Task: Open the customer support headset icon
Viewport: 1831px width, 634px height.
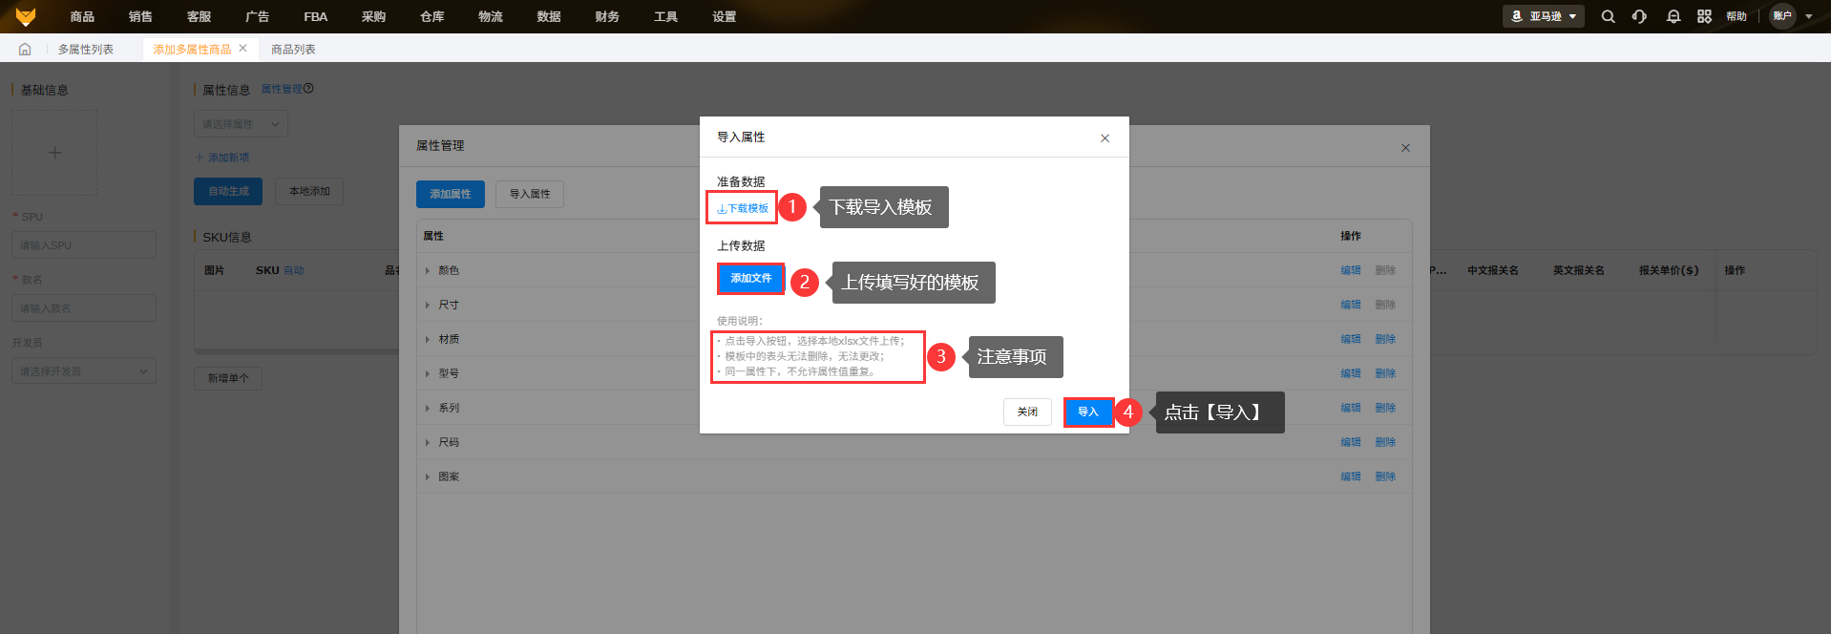Action: (1639, 16)
